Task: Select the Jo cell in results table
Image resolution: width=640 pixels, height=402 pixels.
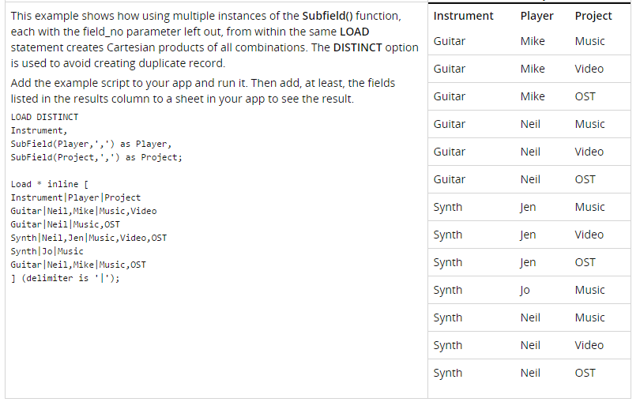Action: (x=525, y=290)
